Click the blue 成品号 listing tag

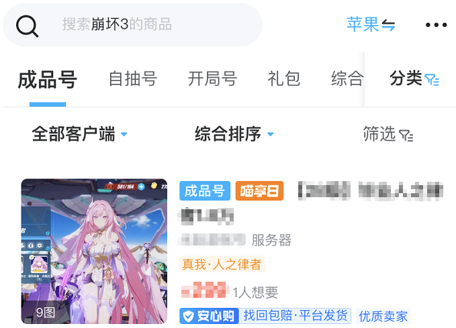point(205,191)
